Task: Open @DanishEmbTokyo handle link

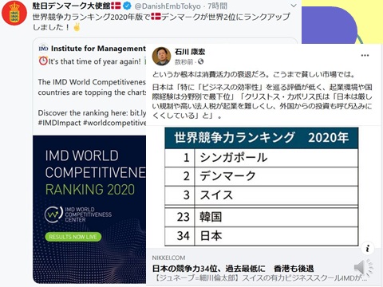Action: point(168,6)
